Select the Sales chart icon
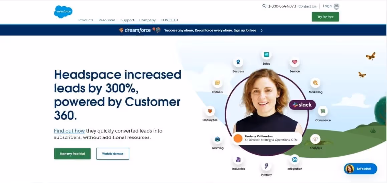387x183 pixels. [266, 55]
